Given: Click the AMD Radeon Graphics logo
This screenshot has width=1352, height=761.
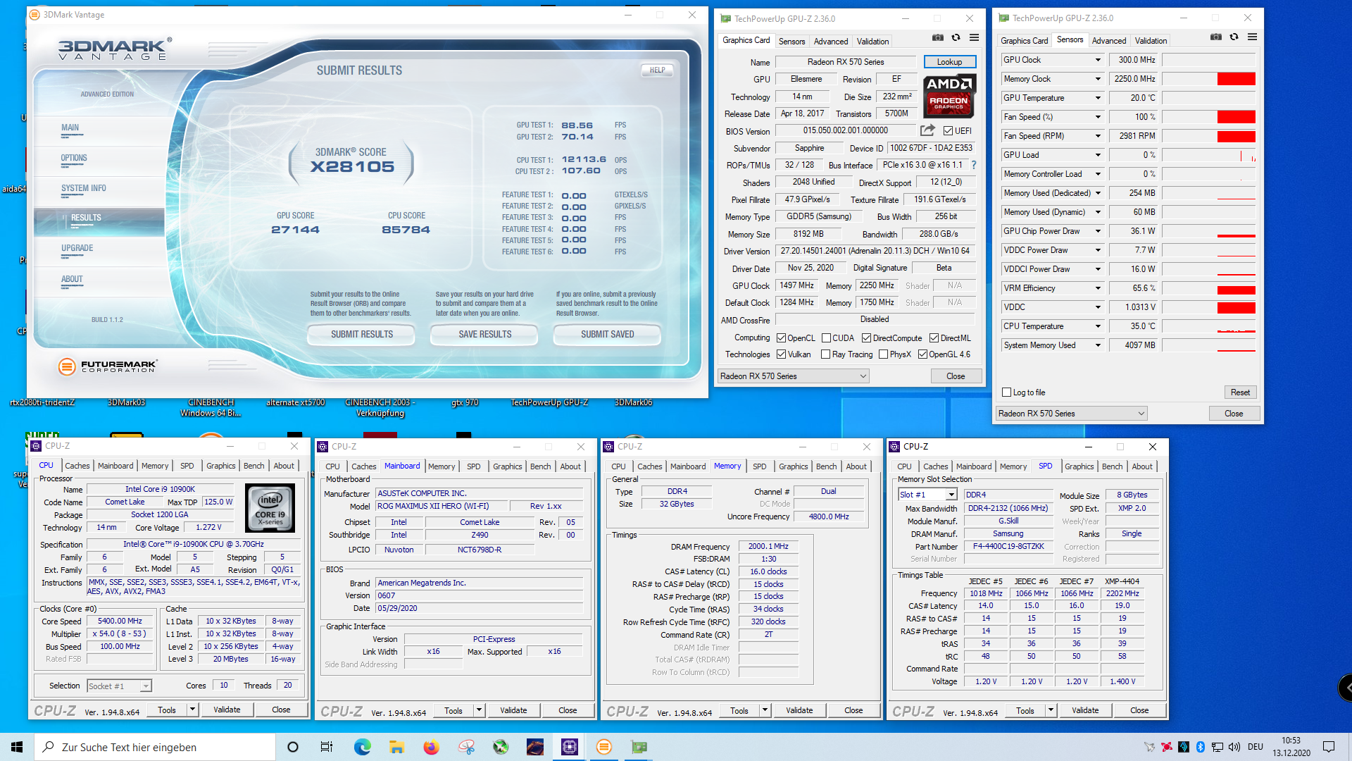Looking at the screenshot, I should tap(949, 95).
